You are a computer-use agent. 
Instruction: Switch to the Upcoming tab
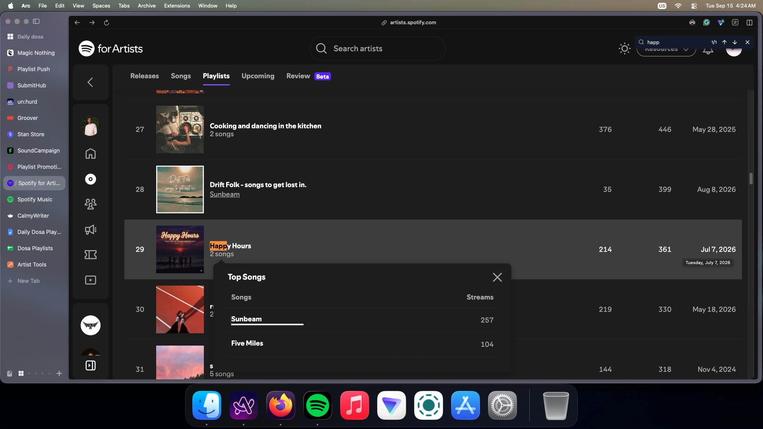pos(258,76)
